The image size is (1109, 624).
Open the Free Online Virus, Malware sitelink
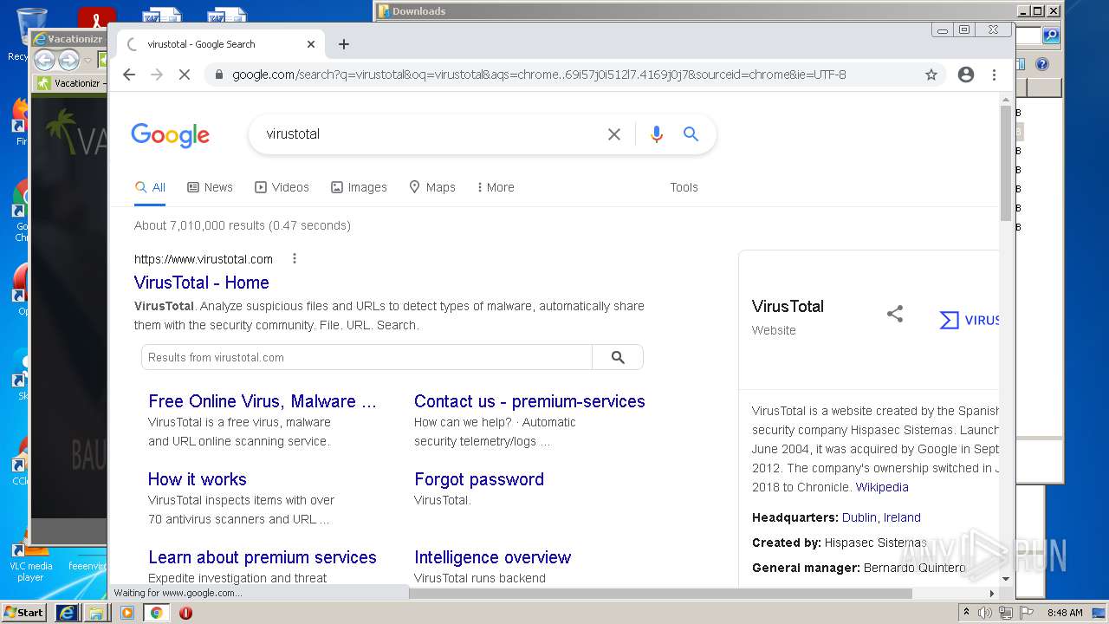263,401
